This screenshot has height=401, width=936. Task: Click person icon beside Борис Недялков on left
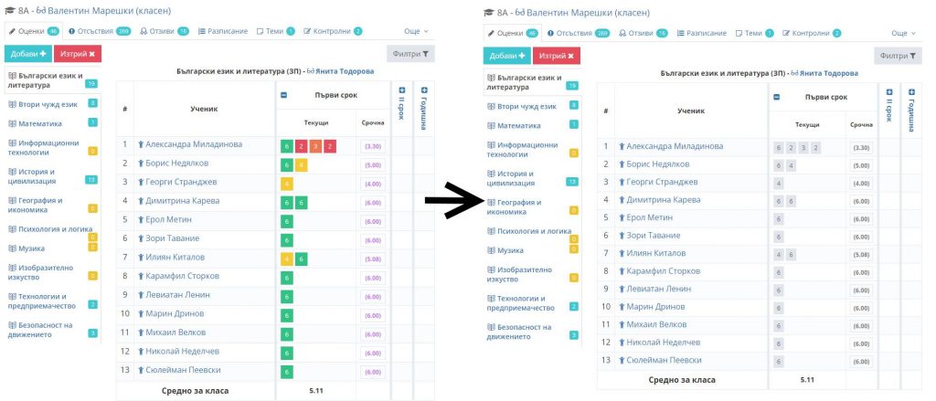tap(140, 164)
